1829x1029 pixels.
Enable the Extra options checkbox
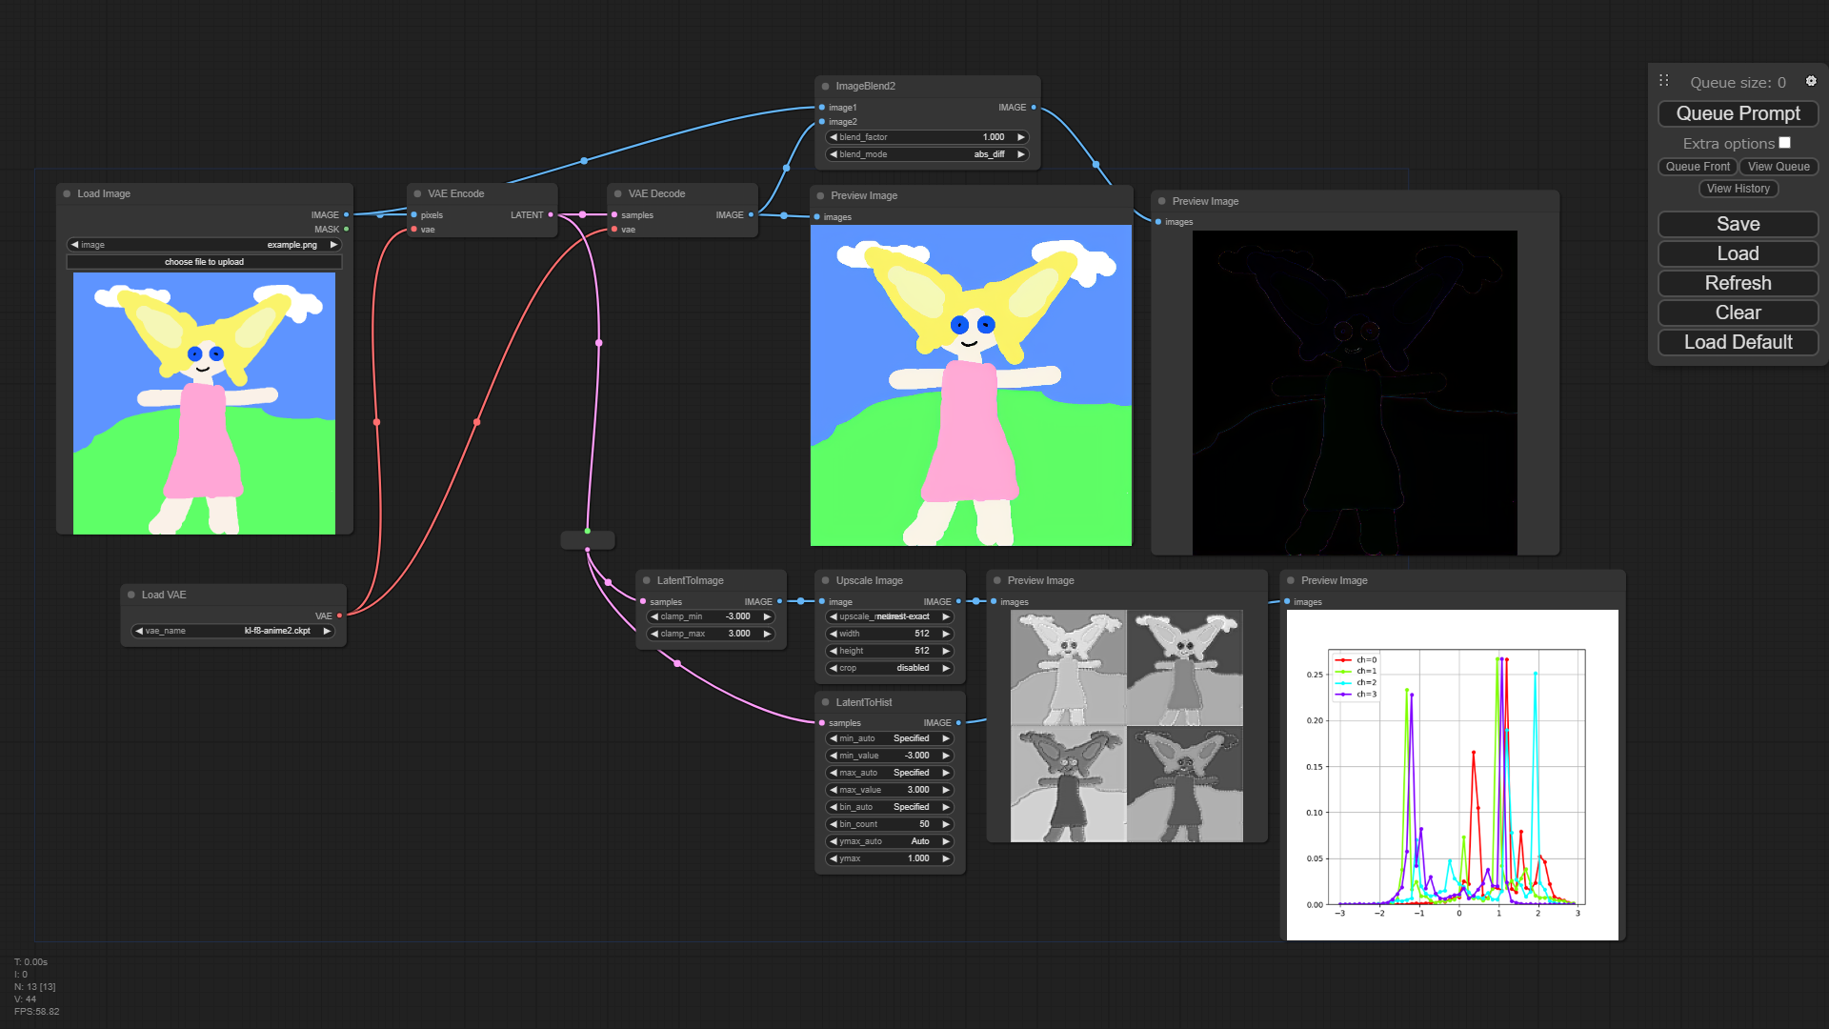(1785, 143)
